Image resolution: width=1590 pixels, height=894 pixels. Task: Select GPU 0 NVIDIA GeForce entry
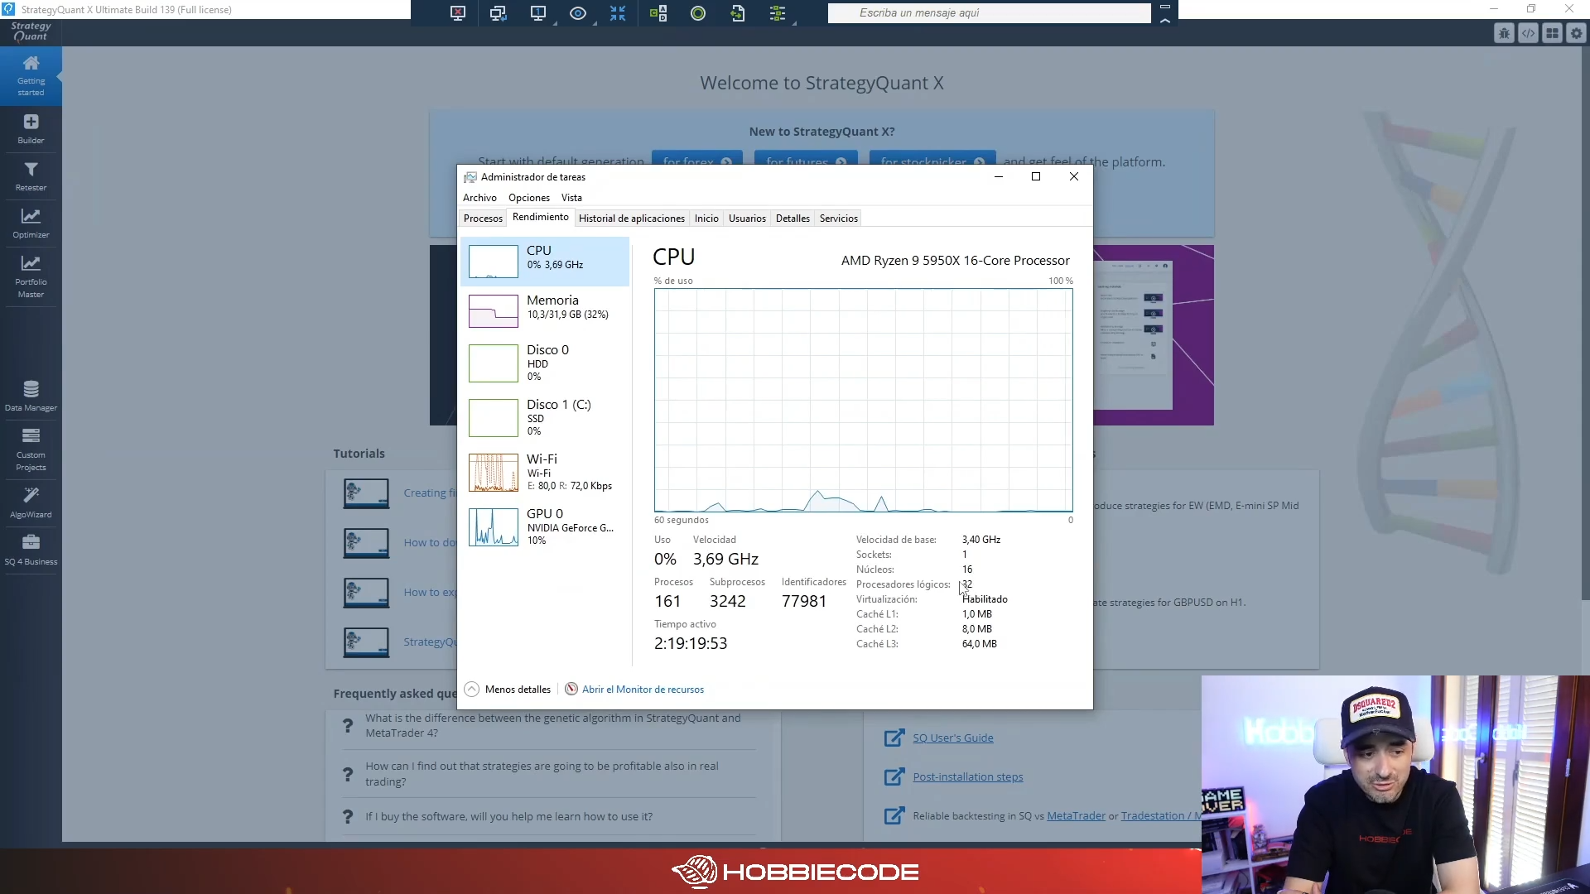click(545, 526)
